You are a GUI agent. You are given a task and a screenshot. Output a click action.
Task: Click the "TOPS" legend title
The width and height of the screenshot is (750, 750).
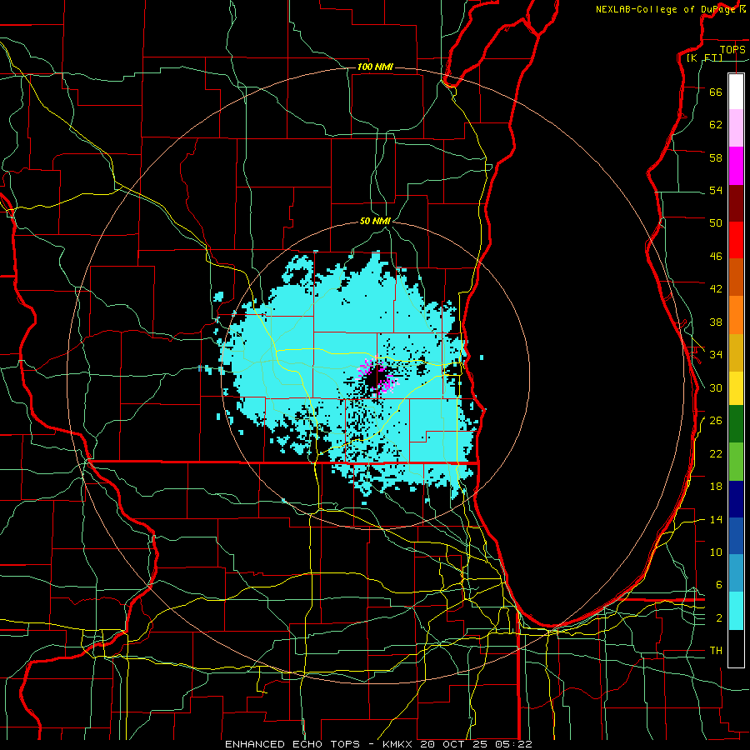[x=732, y=49]
